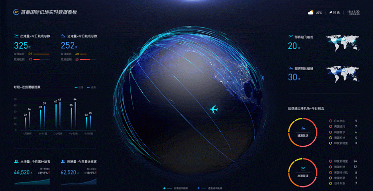The width and height of the screenshot is (373, 191).
Task: Click the leaf air-quality icon next to 53
Action: (331, 12)
